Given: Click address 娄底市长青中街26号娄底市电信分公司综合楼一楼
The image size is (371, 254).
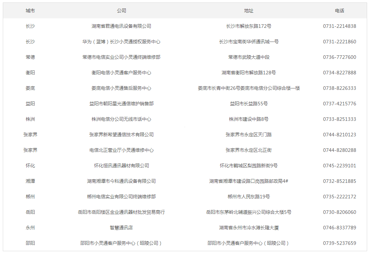Looking at the screenshot, I should [x=249, y=88].
